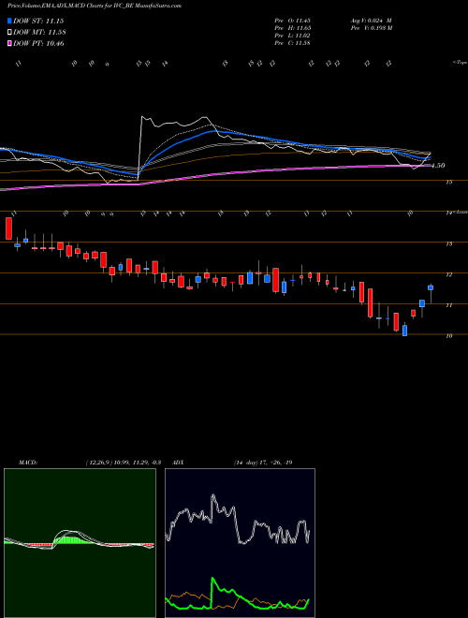Click the 'Pre O: 11.45' value

[293, 21]
